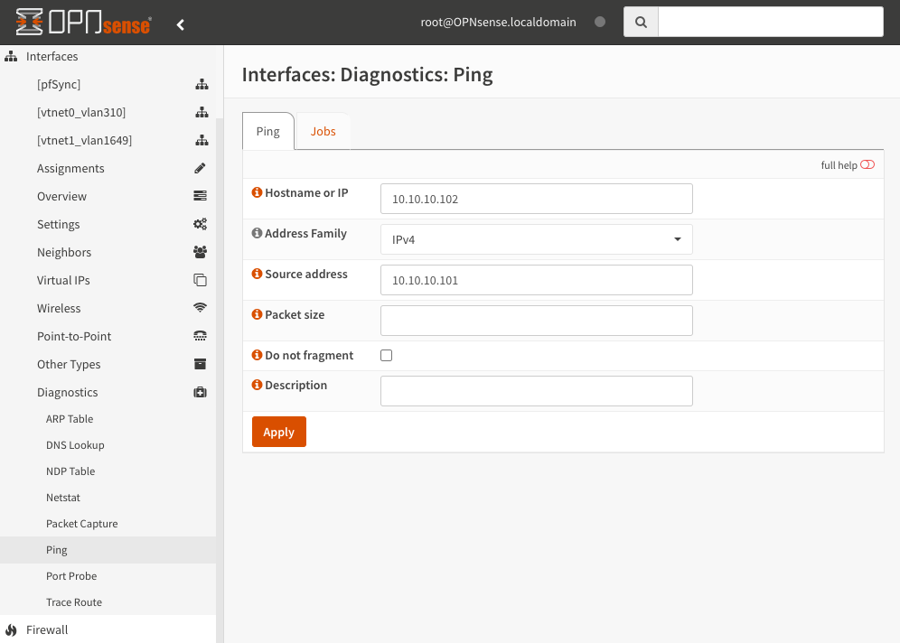Click the Assignments pencil icon
This screenshot has height=643, width=900.
[200, 168]
